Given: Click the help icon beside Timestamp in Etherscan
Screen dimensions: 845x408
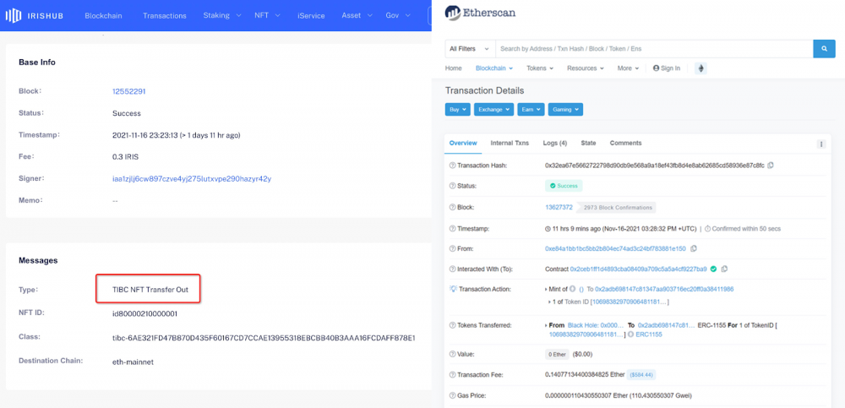Looking at the screenshot, I should (x=452, y=229).
